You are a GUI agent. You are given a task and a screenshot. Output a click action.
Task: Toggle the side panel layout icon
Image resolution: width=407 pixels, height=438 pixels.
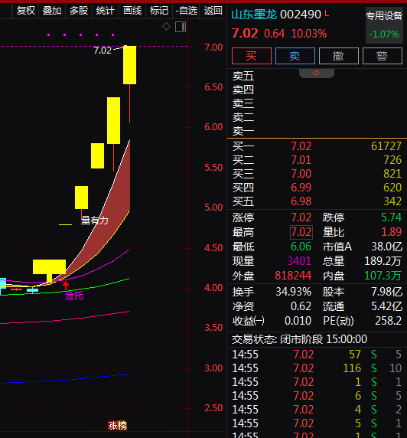181,27
